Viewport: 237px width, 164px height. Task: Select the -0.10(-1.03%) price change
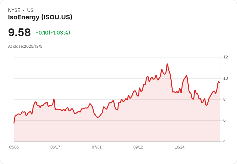[53, 33]
